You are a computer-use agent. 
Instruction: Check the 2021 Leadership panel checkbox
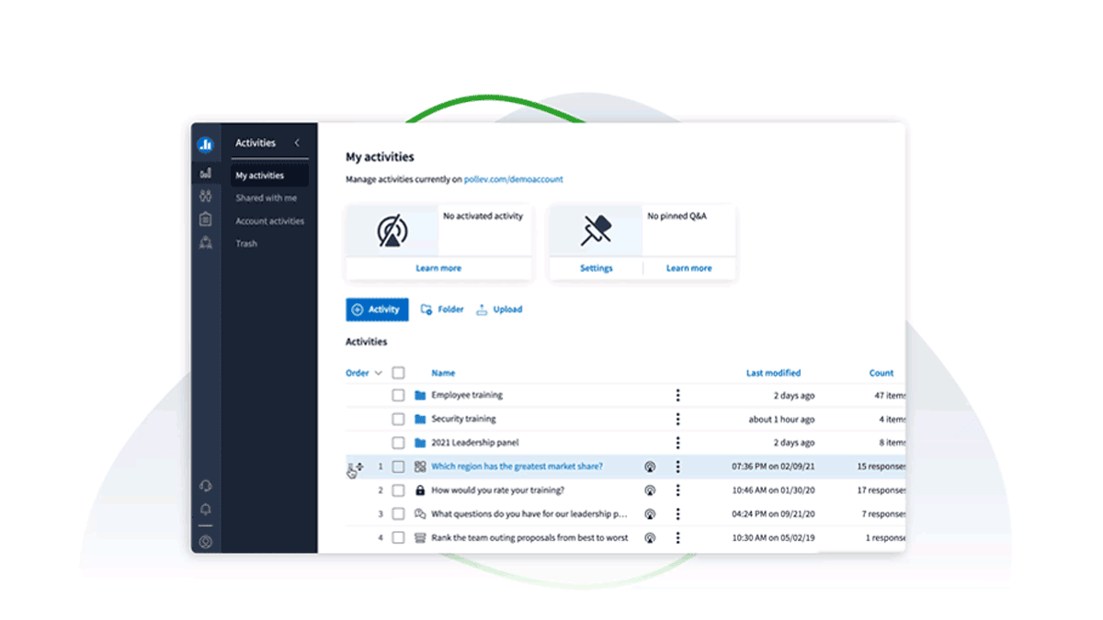coord(398,443)
